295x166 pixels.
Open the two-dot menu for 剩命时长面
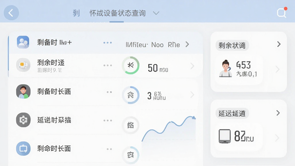[109, 149]
